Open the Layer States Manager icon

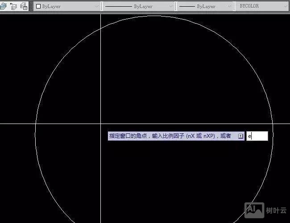pyautogui.click(x=23, y=6)
